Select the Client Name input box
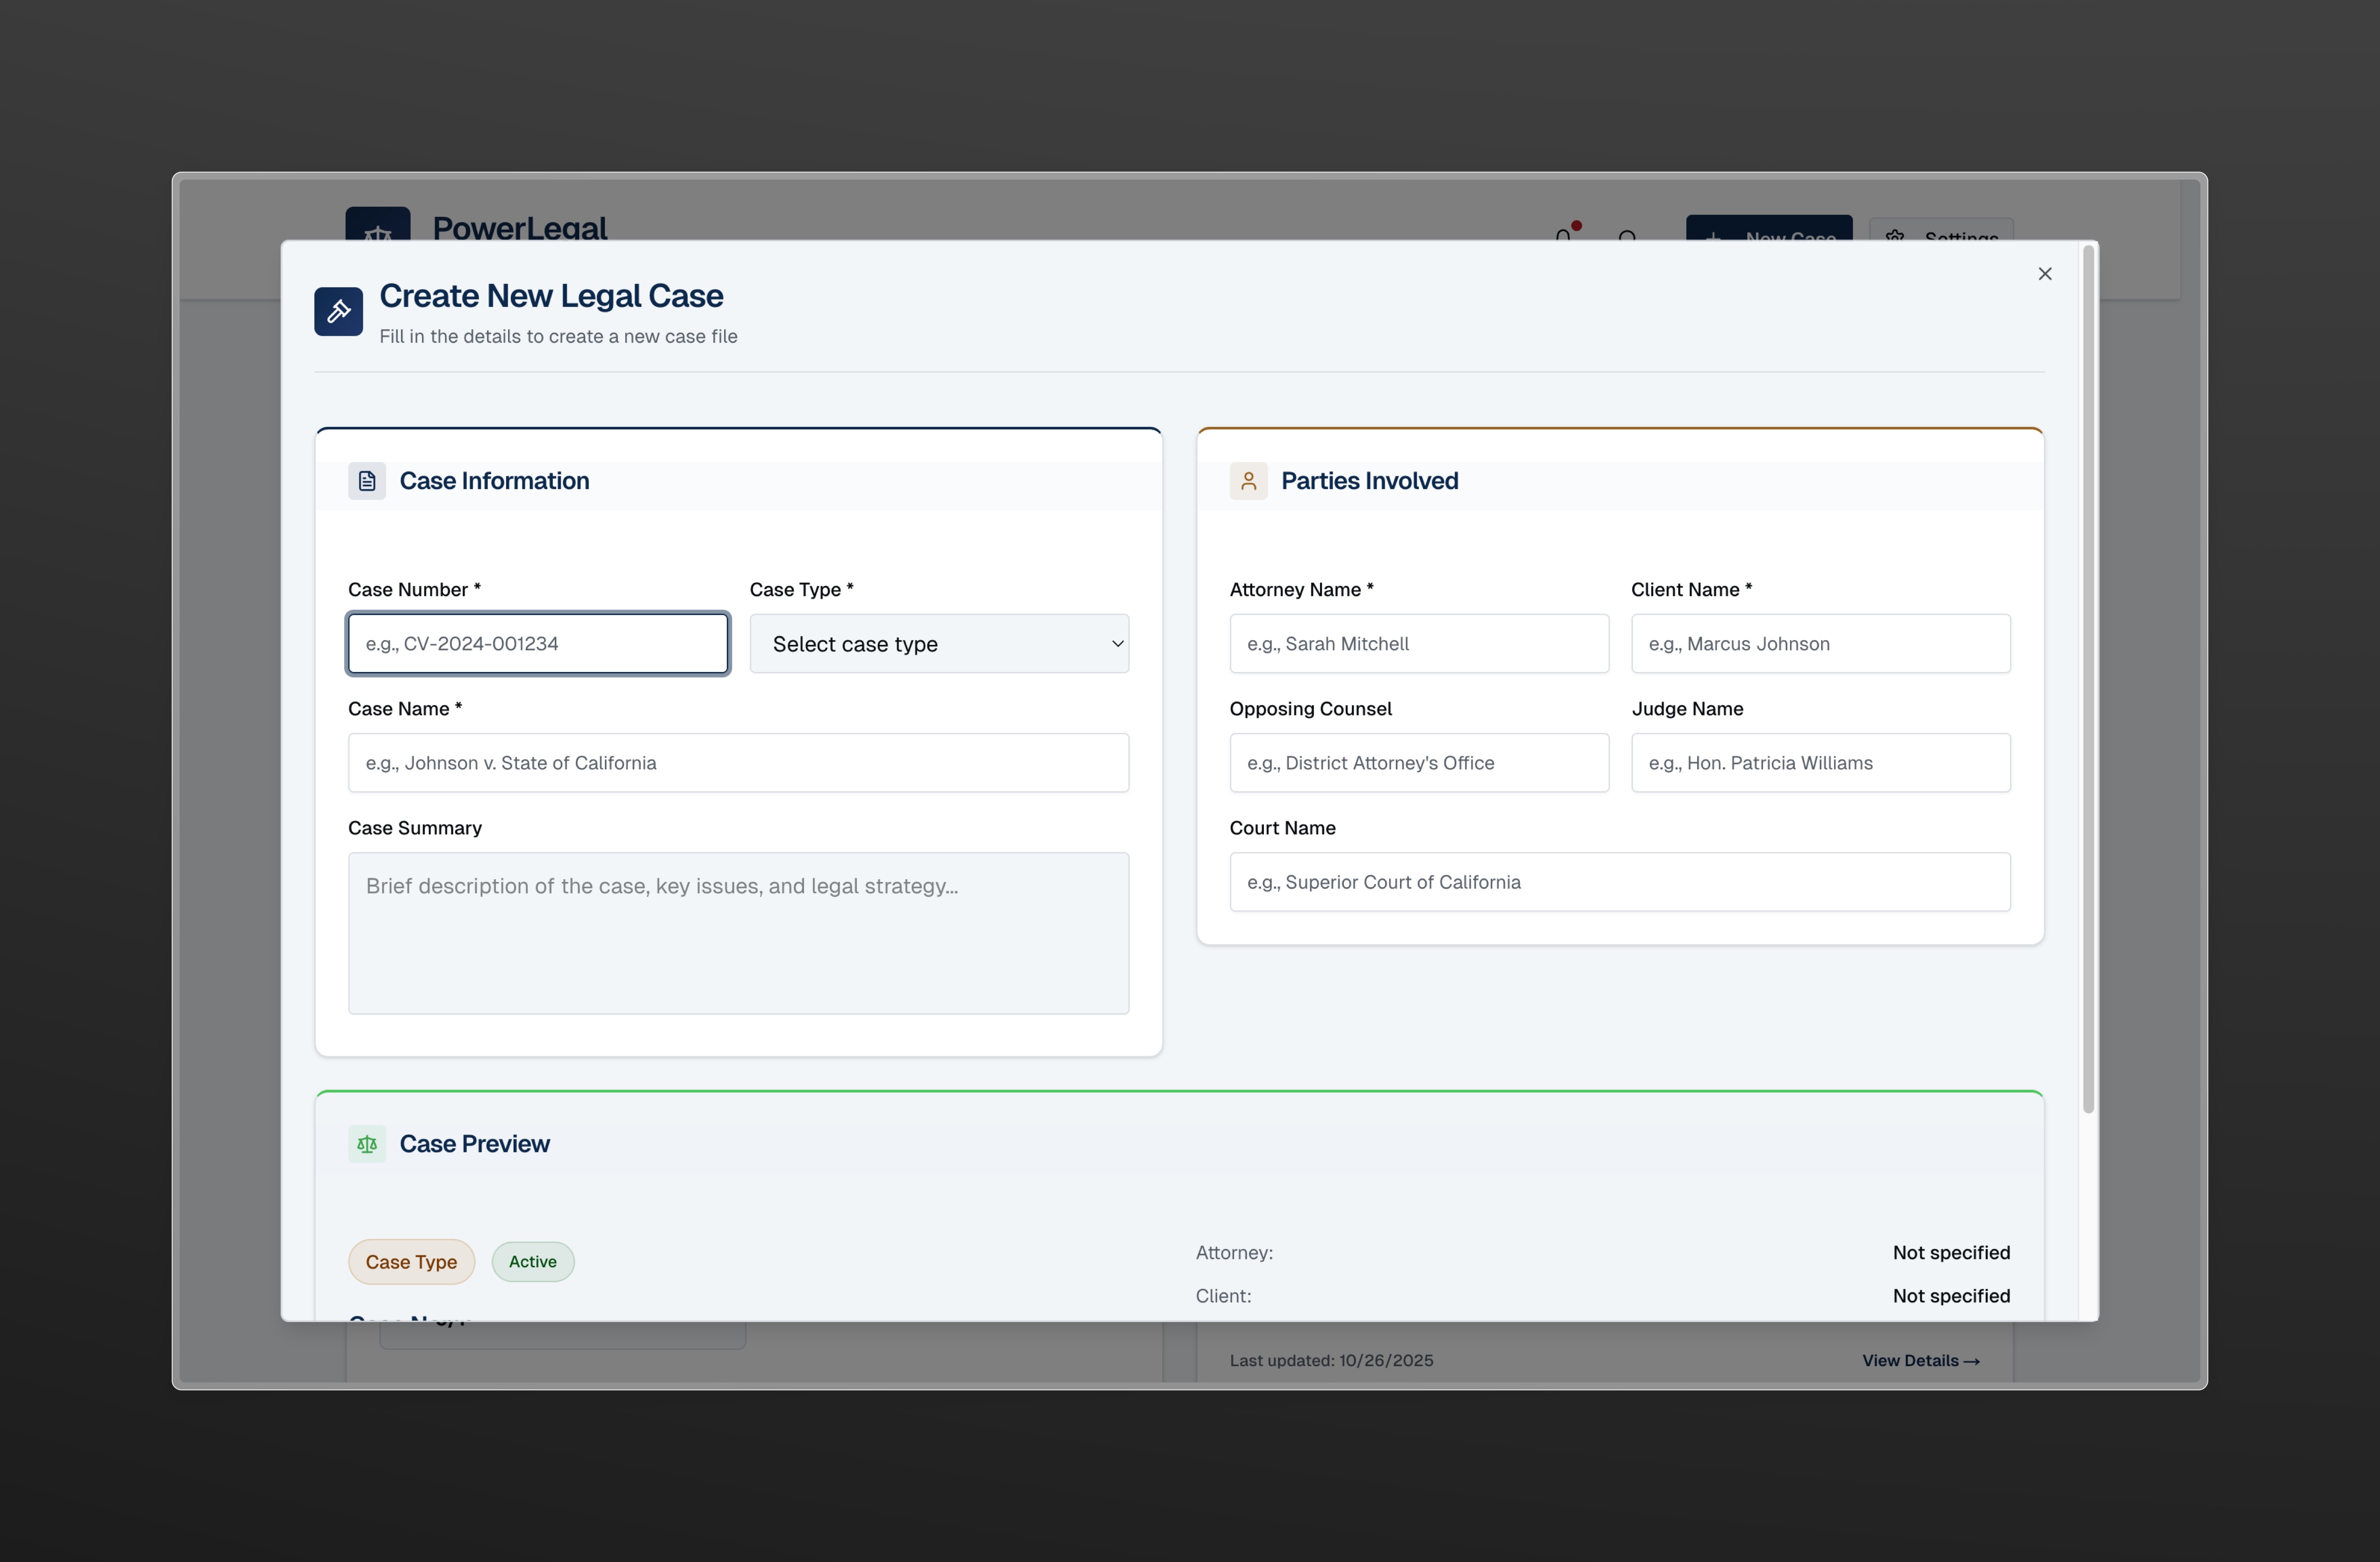The height and width of the screenshot is (1562, 2380). pyautogui.click(x=1820, y=644)
